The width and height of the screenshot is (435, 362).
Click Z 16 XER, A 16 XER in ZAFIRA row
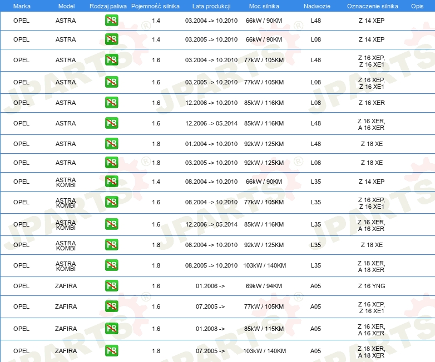(x=372, y=330)
